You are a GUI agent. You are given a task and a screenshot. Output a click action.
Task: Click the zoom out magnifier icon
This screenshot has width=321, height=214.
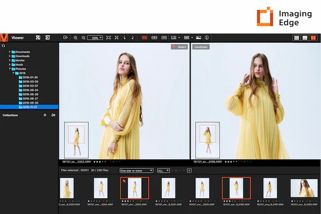83,37
